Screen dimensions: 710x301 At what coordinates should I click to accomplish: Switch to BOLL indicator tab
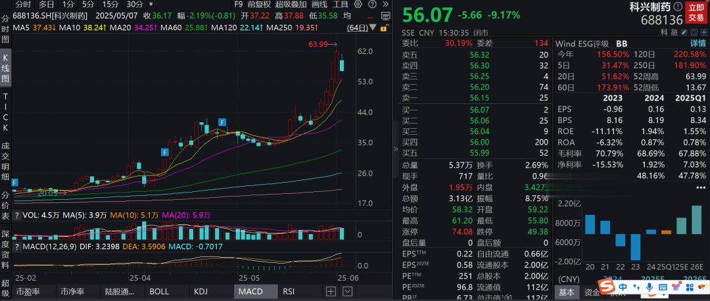pyautogui.click(x=165, y=292)
